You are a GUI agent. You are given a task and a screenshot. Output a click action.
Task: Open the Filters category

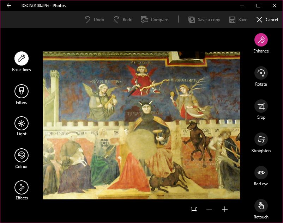(x=22, y=91)
